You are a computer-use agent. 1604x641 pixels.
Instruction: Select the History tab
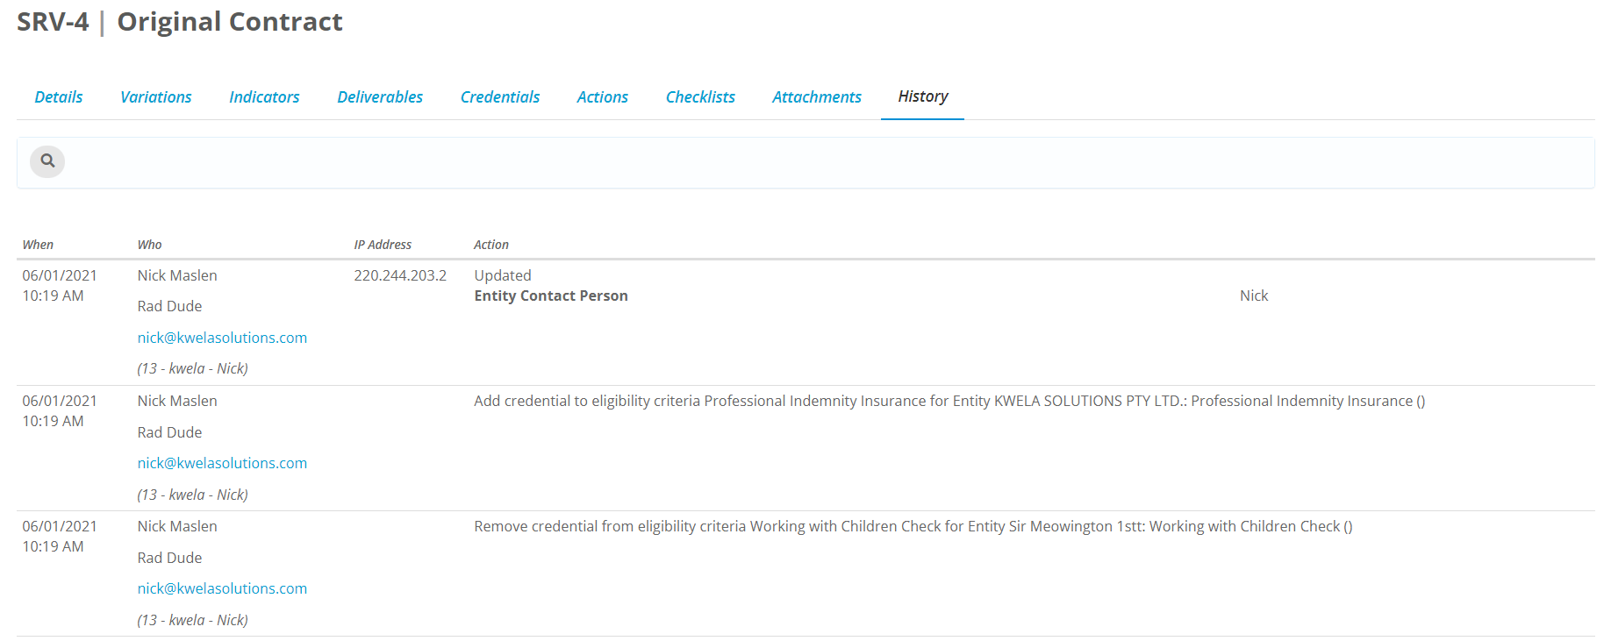pyautogui.click(x=923, y=96)
